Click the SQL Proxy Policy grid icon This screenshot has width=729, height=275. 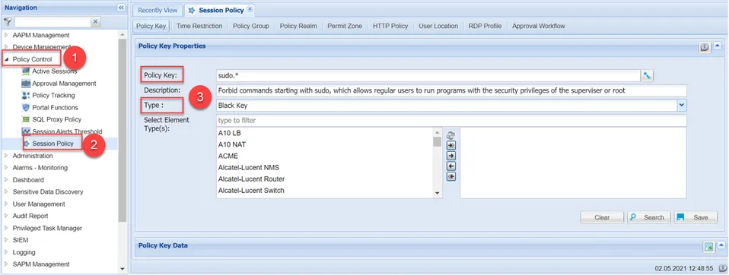click(26, 119)
